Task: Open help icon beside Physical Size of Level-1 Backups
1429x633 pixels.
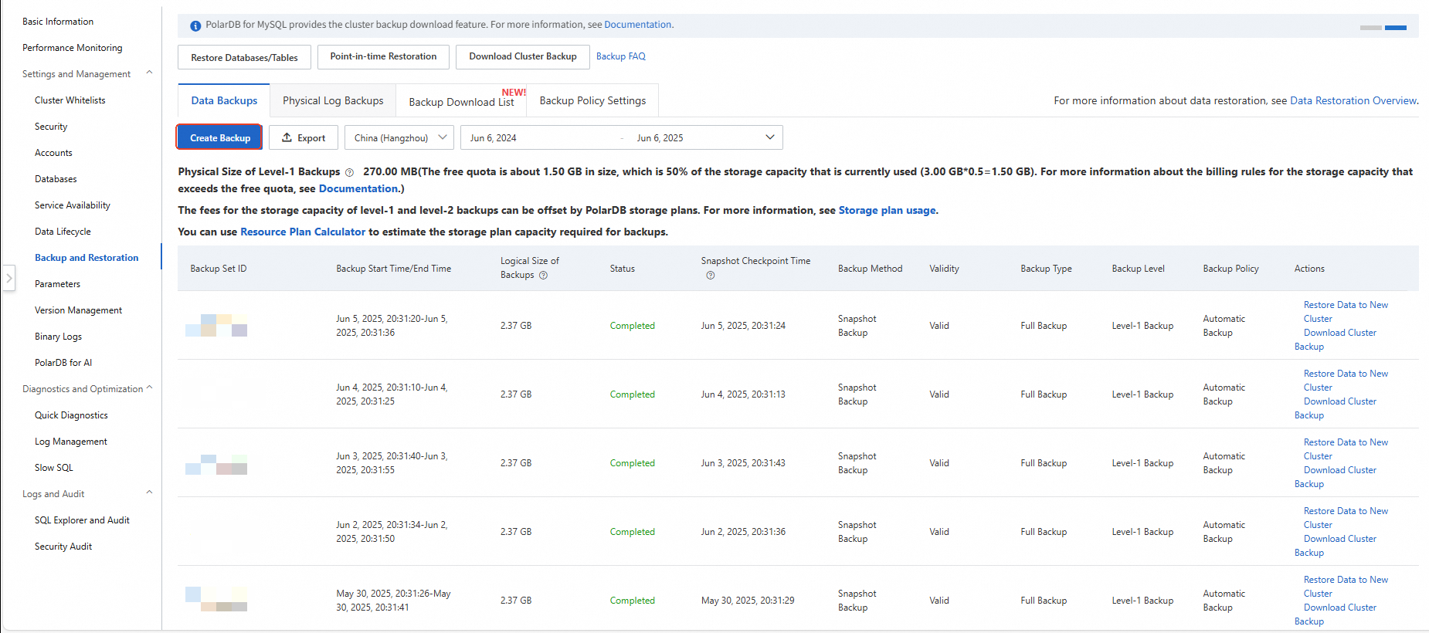Action: pyautogui.click(x=349, y=172)
